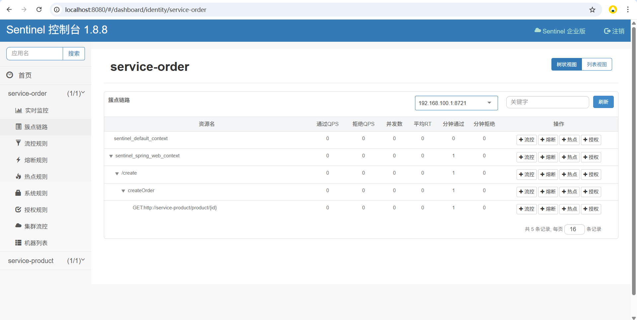
Task: Click the 簇点链路 list icon
Action: point(19,127)
